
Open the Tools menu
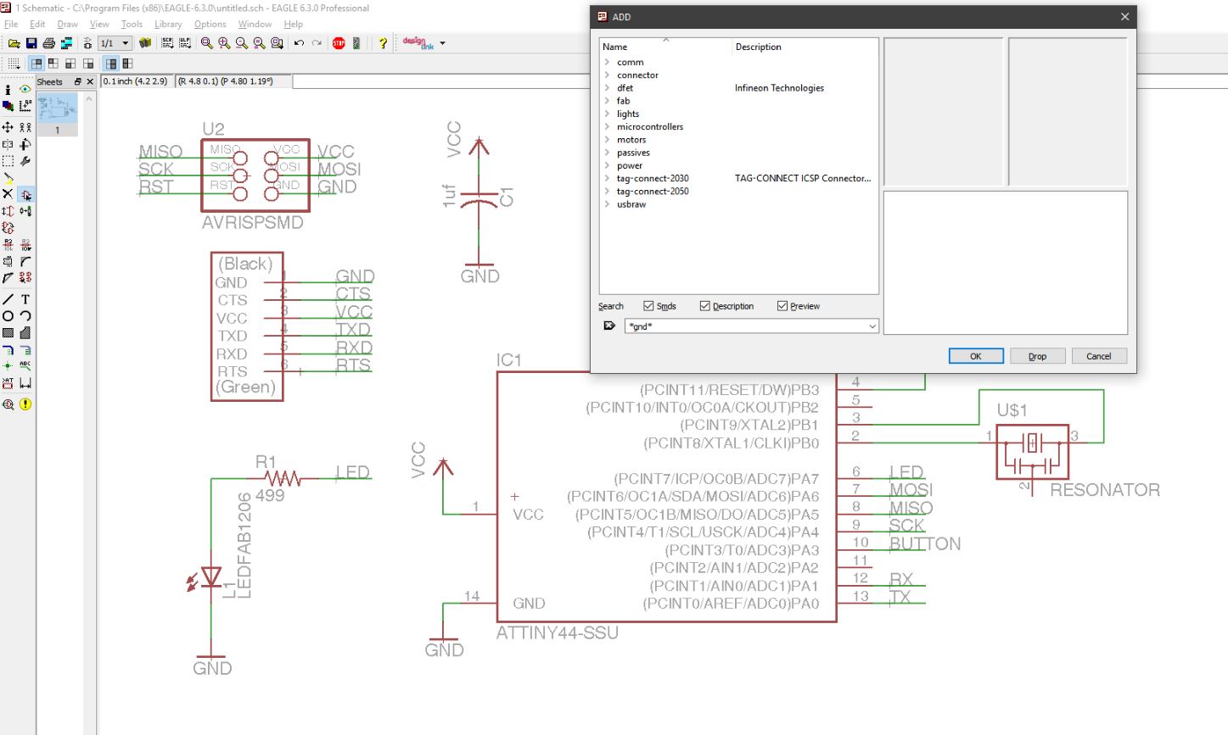point(132,24)
